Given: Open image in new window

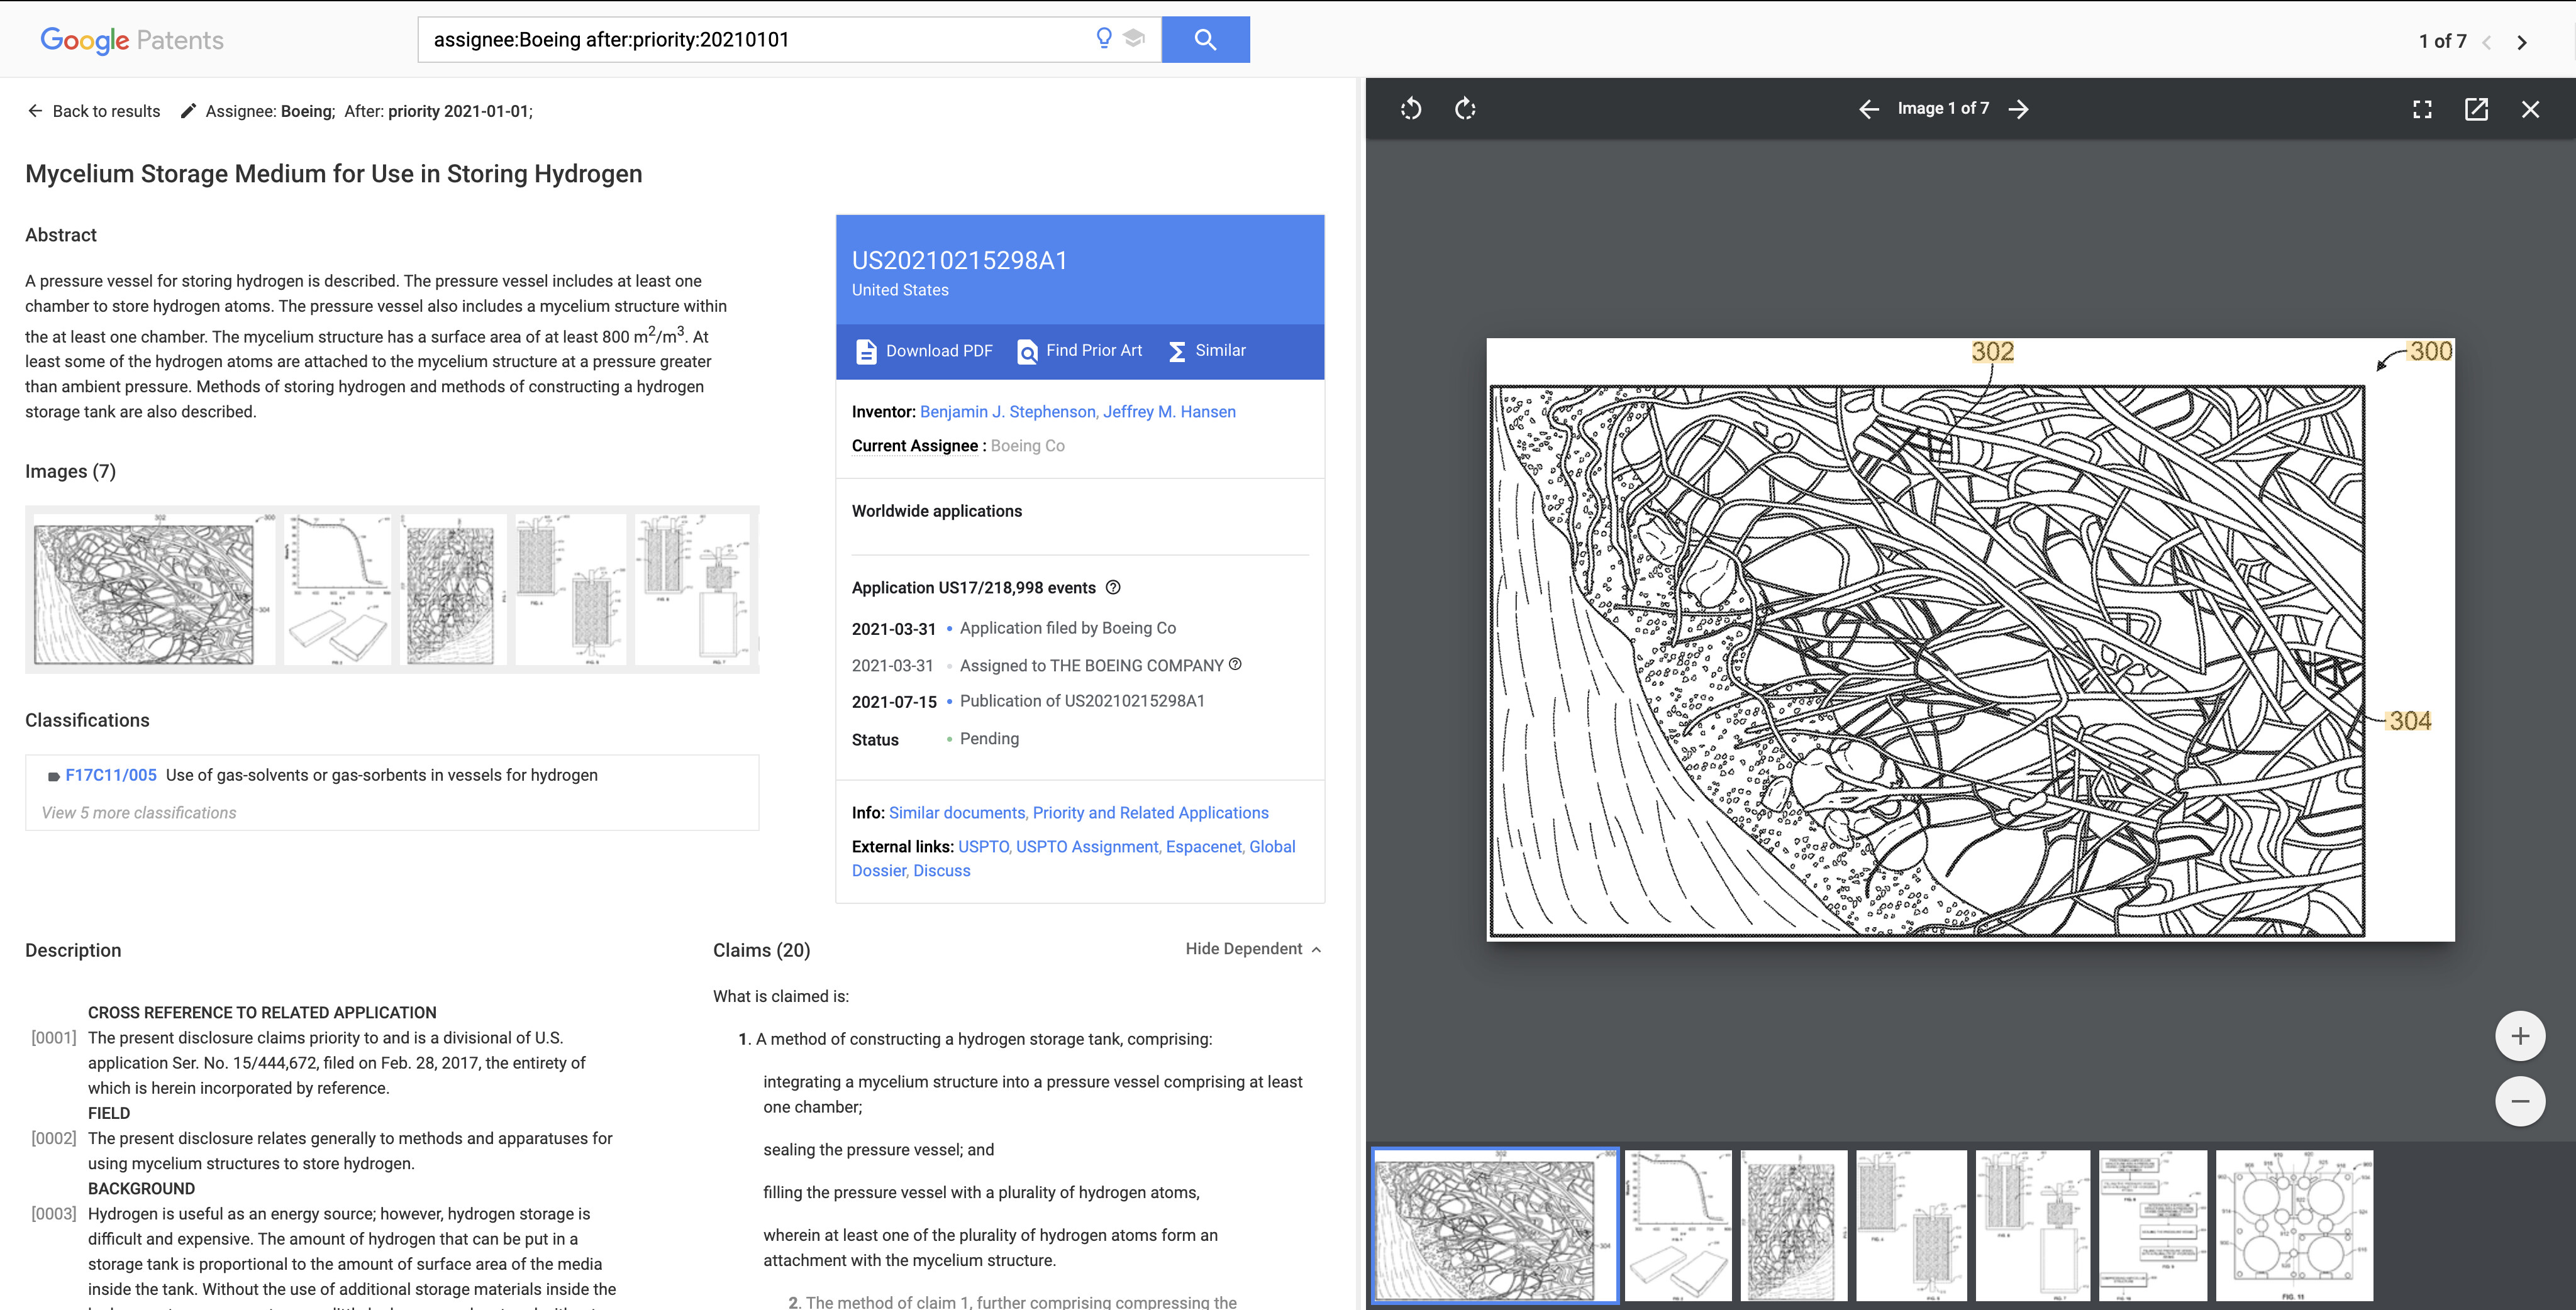Looking at the screenshot, I should click(x=2476, y=109).
